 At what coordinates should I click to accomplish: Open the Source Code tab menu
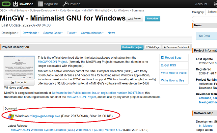tap(53, 33)
